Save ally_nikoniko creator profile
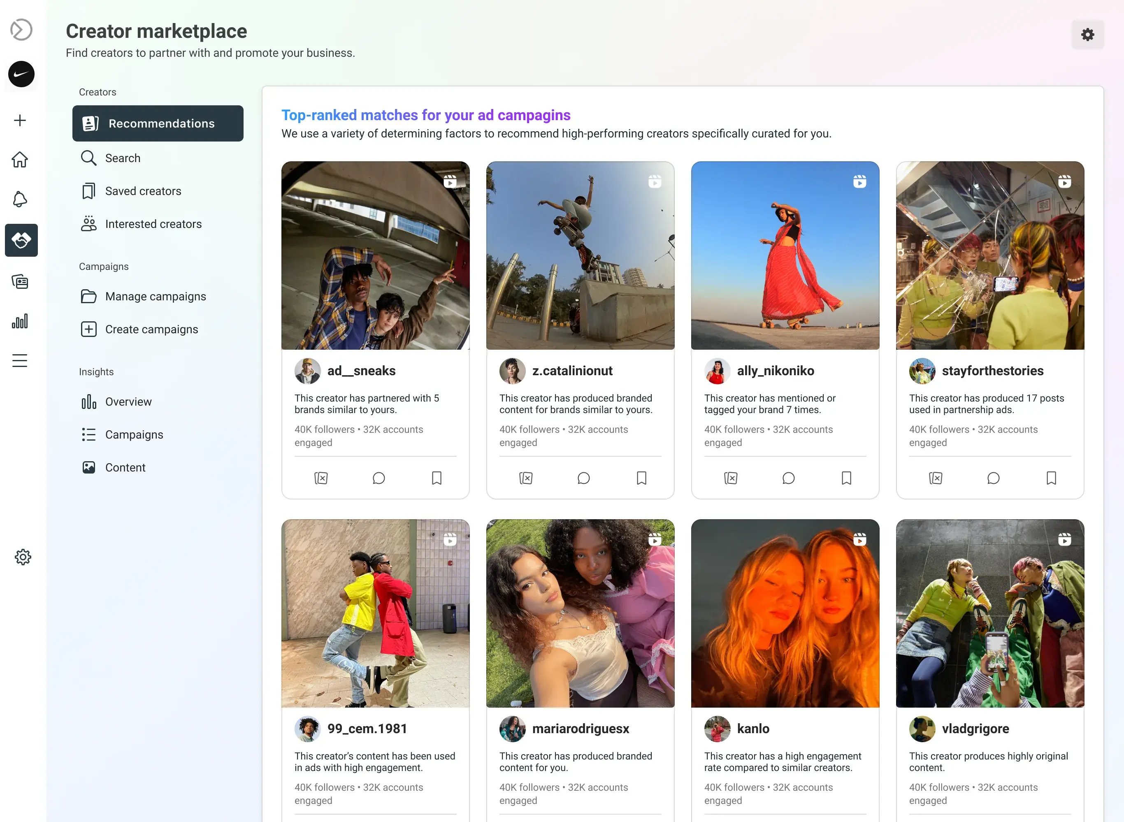The width and height of the screenshot is (1124, 822). [845, 477]
